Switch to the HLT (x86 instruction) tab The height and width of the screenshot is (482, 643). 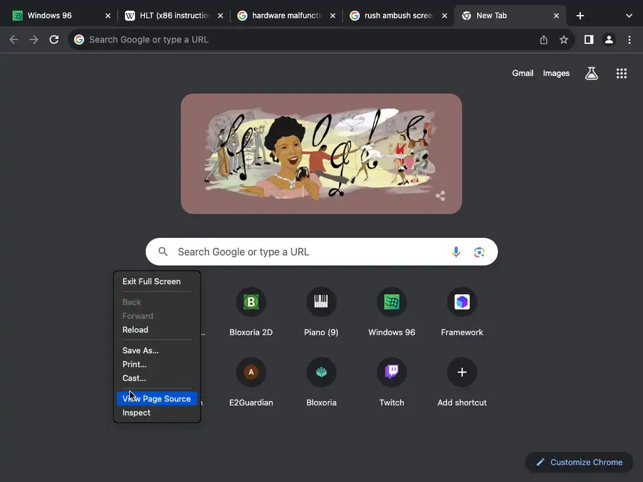coord(173,16)
